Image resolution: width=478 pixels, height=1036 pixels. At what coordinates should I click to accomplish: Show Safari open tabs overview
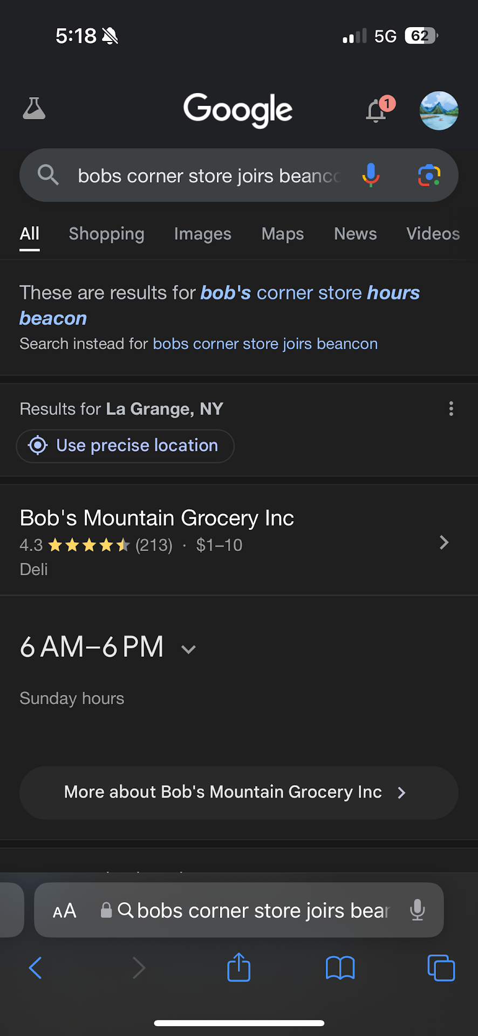pyautogui.click(x=441, y=967)
